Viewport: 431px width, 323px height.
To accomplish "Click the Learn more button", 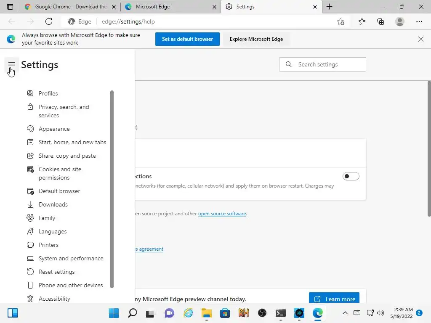I will pos(334,299).
